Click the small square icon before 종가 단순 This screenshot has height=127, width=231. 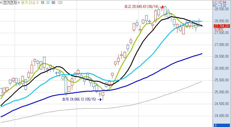[x=19, y=3]
